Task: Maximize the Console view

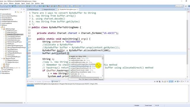Action: click(188, 81)
